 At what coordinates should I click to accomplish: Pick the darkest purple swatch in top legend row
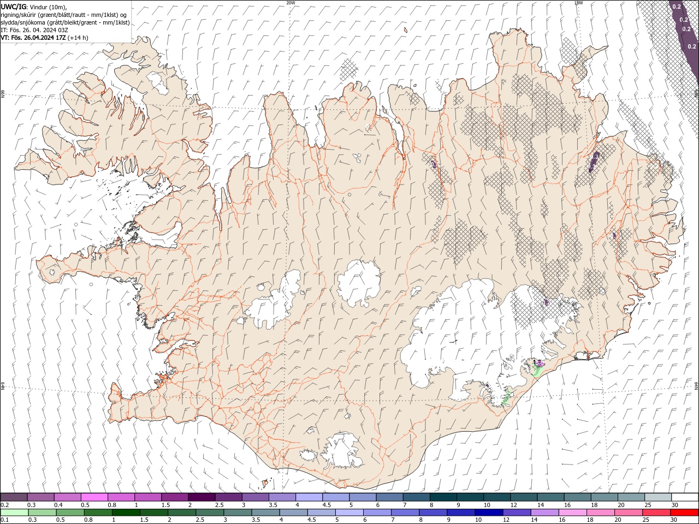(202, 497)
